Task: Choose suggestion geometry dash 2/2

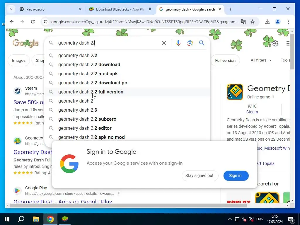Action: point(127,55)
